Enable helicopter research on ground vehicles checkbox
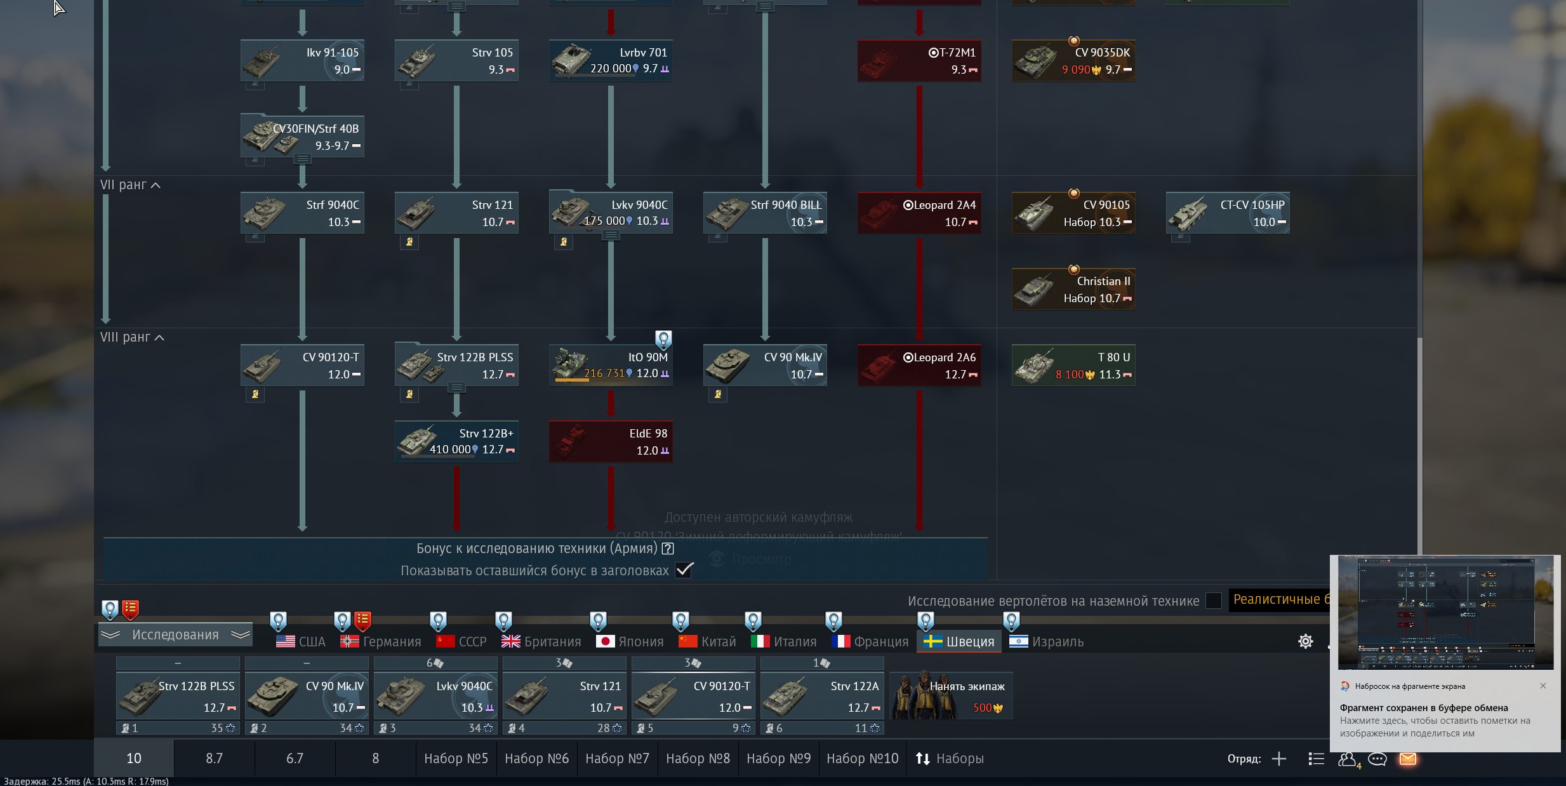Screen dimensions: 1566x786 click(x=1213, y=601)
